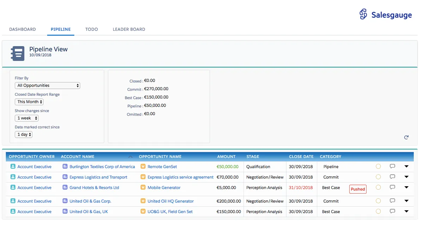Open the Remote GenSet opportunity link
The image size is (423, 225).
[162, 167]
